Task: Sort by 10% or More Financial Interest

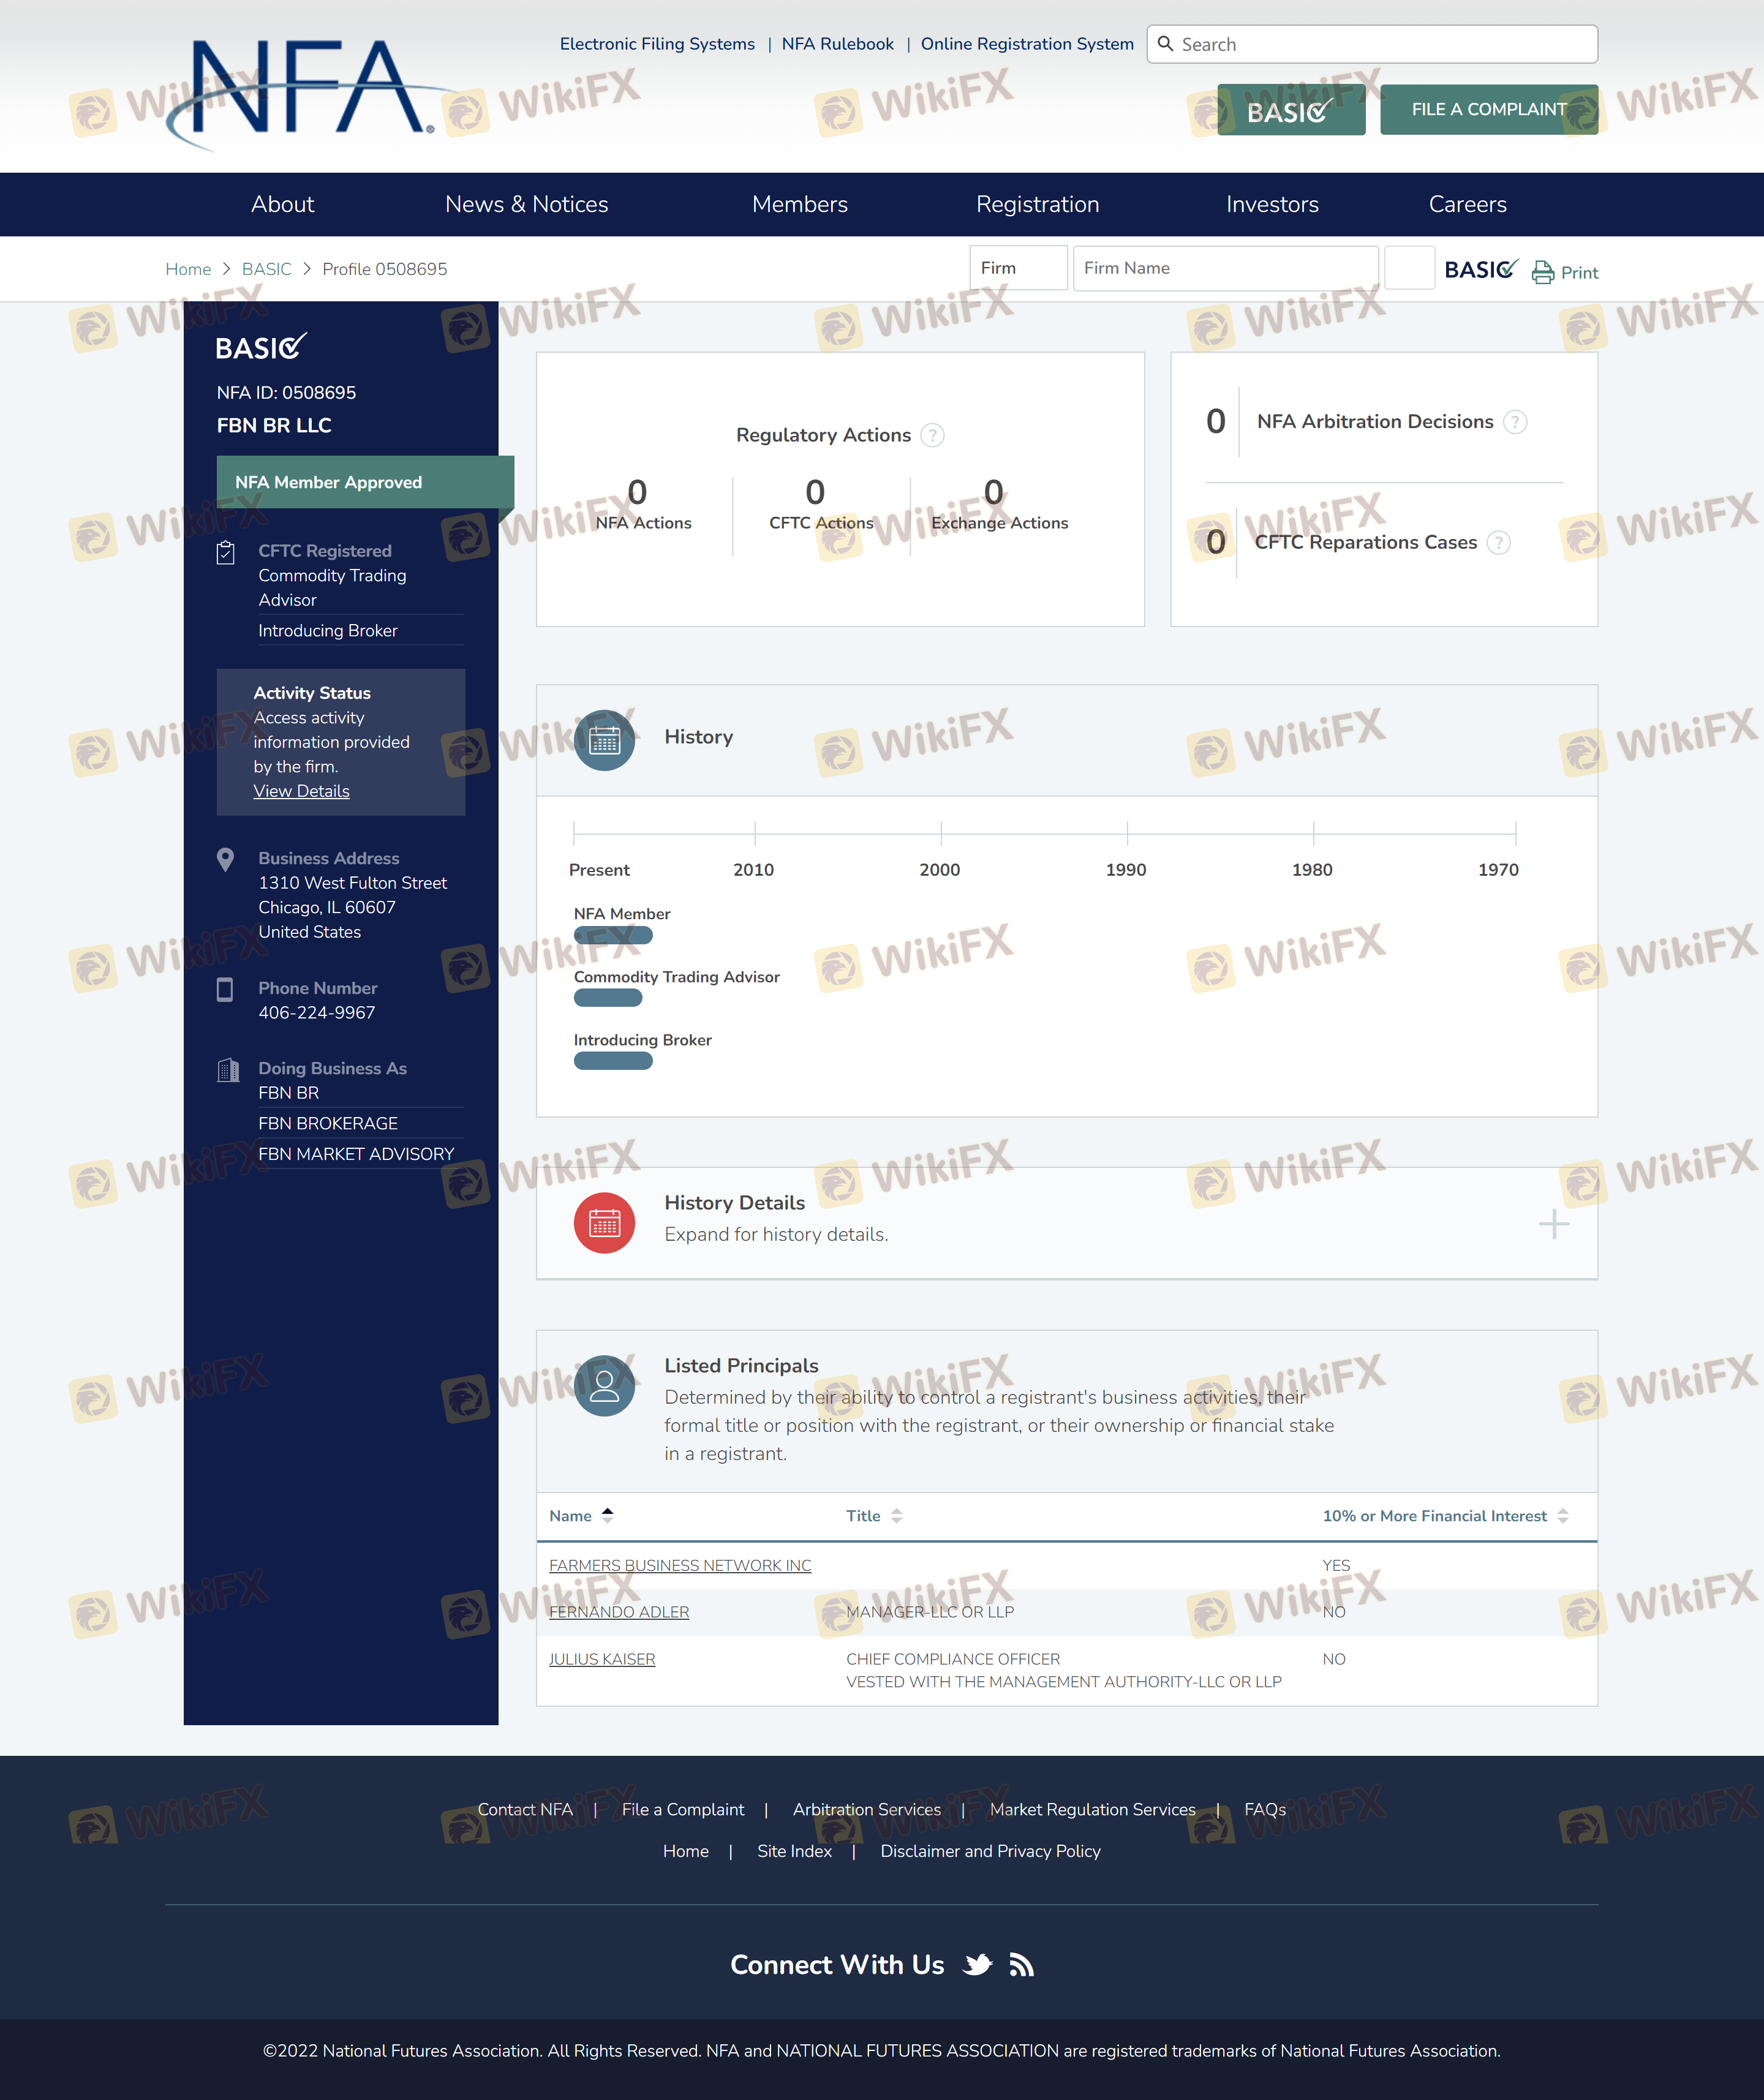Action: tap(1563, 1515)
